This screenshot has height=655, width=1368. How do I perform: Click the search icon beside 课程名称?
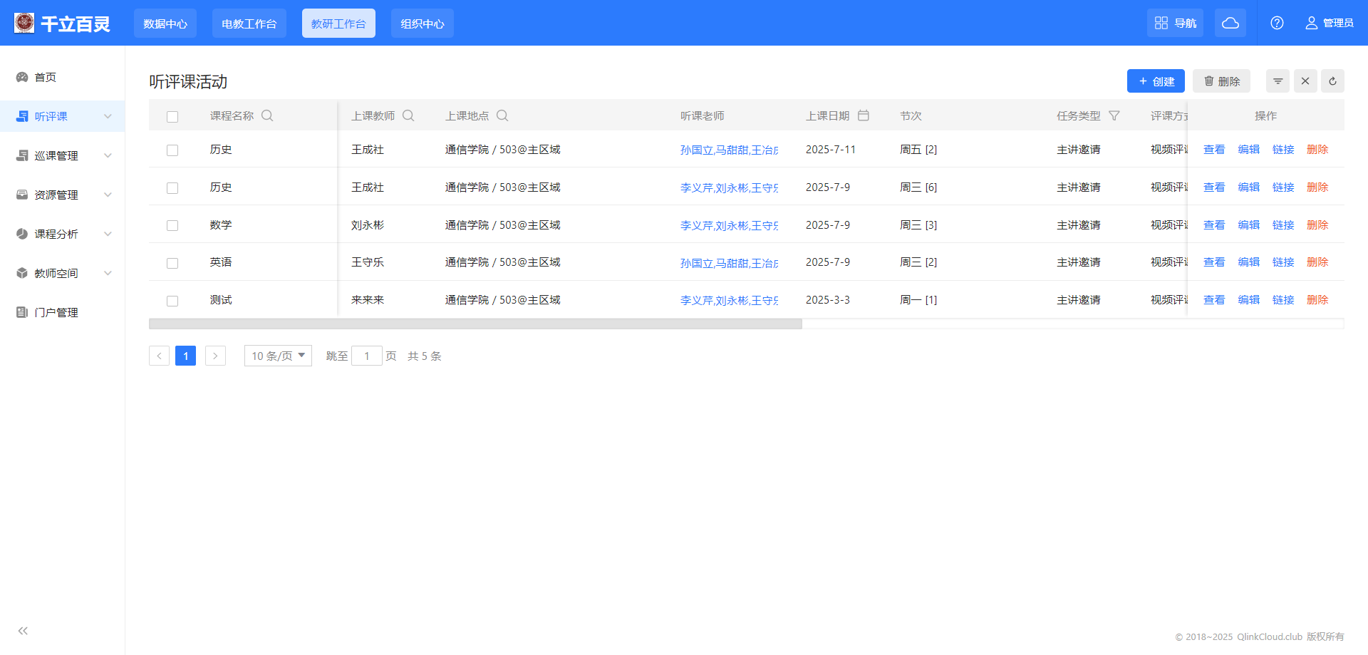(267, 115)
